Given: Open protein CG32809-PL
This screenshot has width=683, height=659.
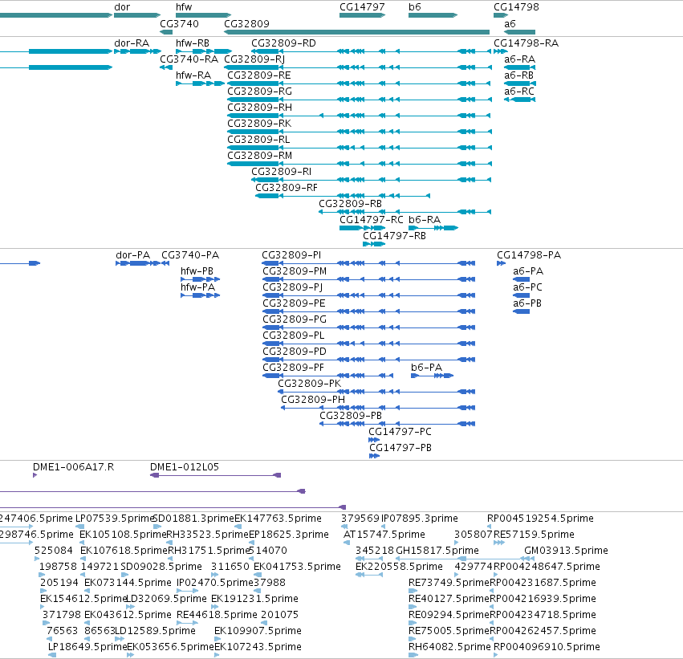Looking at the screenshot, I should pyautogui.click(x=294, y=336).
